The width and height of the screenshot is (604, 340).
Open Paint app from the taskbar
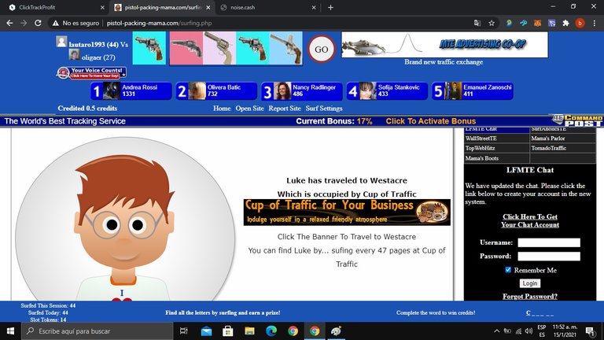[x=336, y=331]
